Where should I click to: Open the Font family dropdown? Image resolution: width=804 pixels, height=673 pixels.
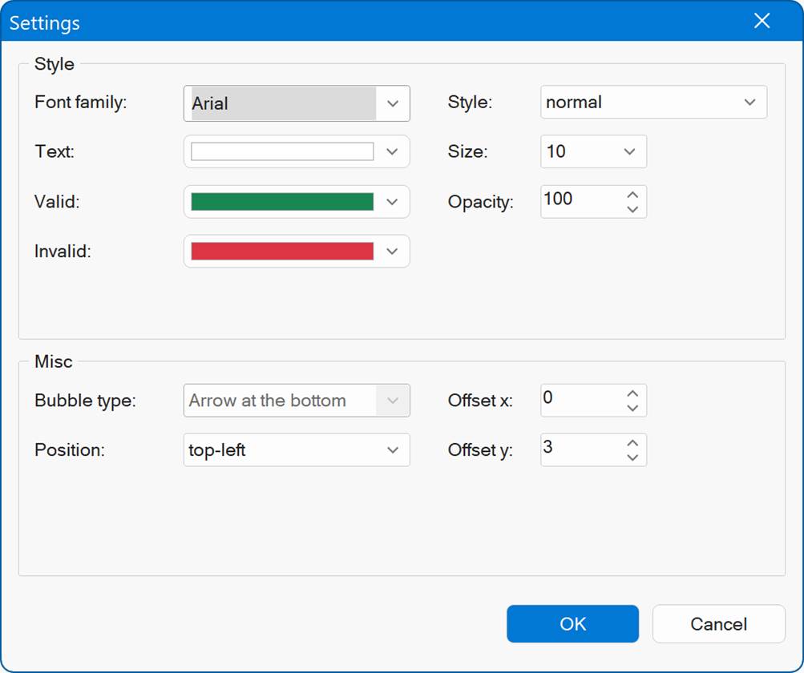pos(392,103)
